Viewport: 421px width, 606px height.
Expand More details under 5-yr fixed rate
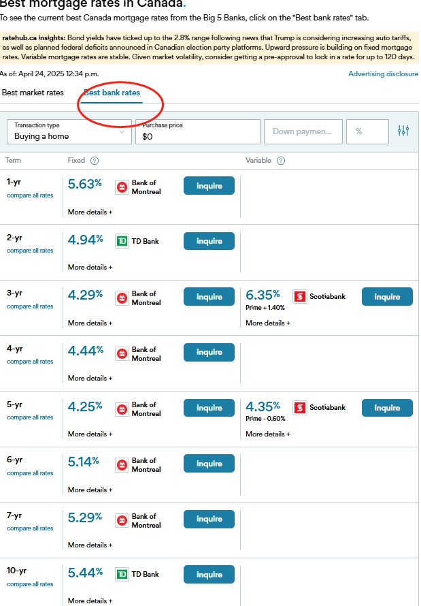pyautogui.click(x=90, y=434)
